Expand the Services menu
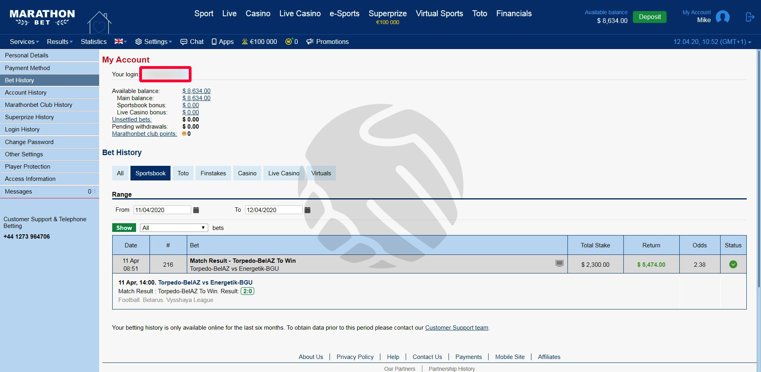Screen dimensions: 761x372 pyautogui.click(x=24, y=42)
